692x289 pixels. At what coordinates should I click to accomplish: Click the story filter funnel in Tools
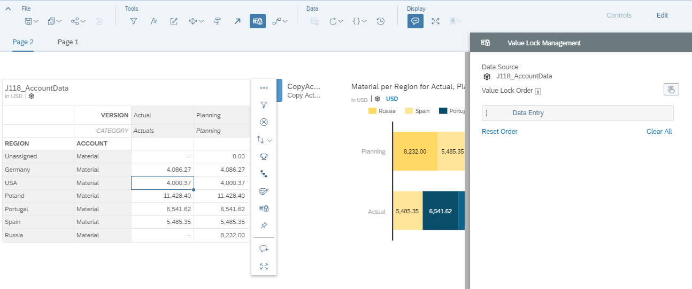click(x=134, y=21)
